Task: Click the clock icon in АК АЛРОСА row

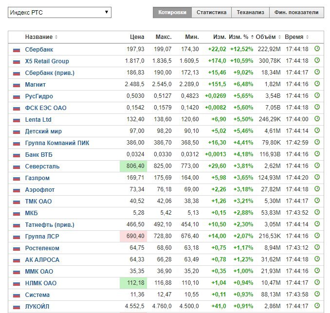Action: pos(317,259)
